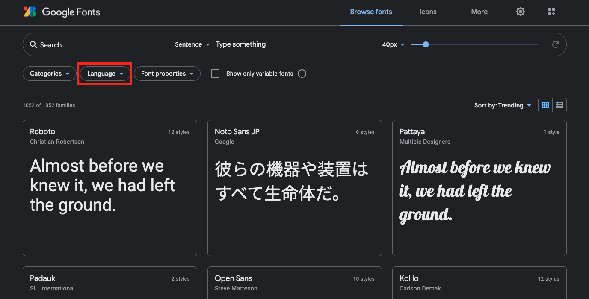Open the Categories filter
589x299 pixels.
pyautogui.click(x=49, y=74)
